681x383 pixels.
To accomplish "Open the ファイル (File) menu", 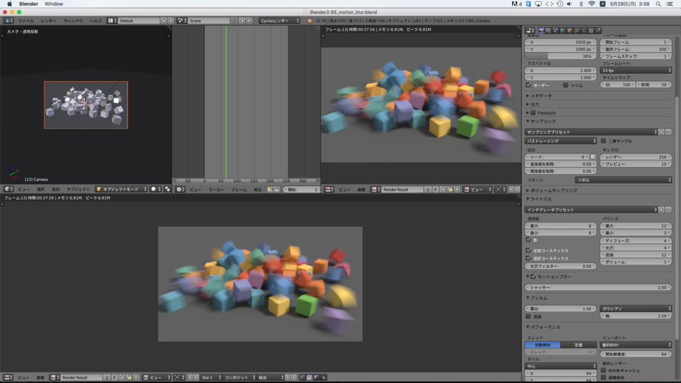I will pyautogui.click(x=26, y=21).
